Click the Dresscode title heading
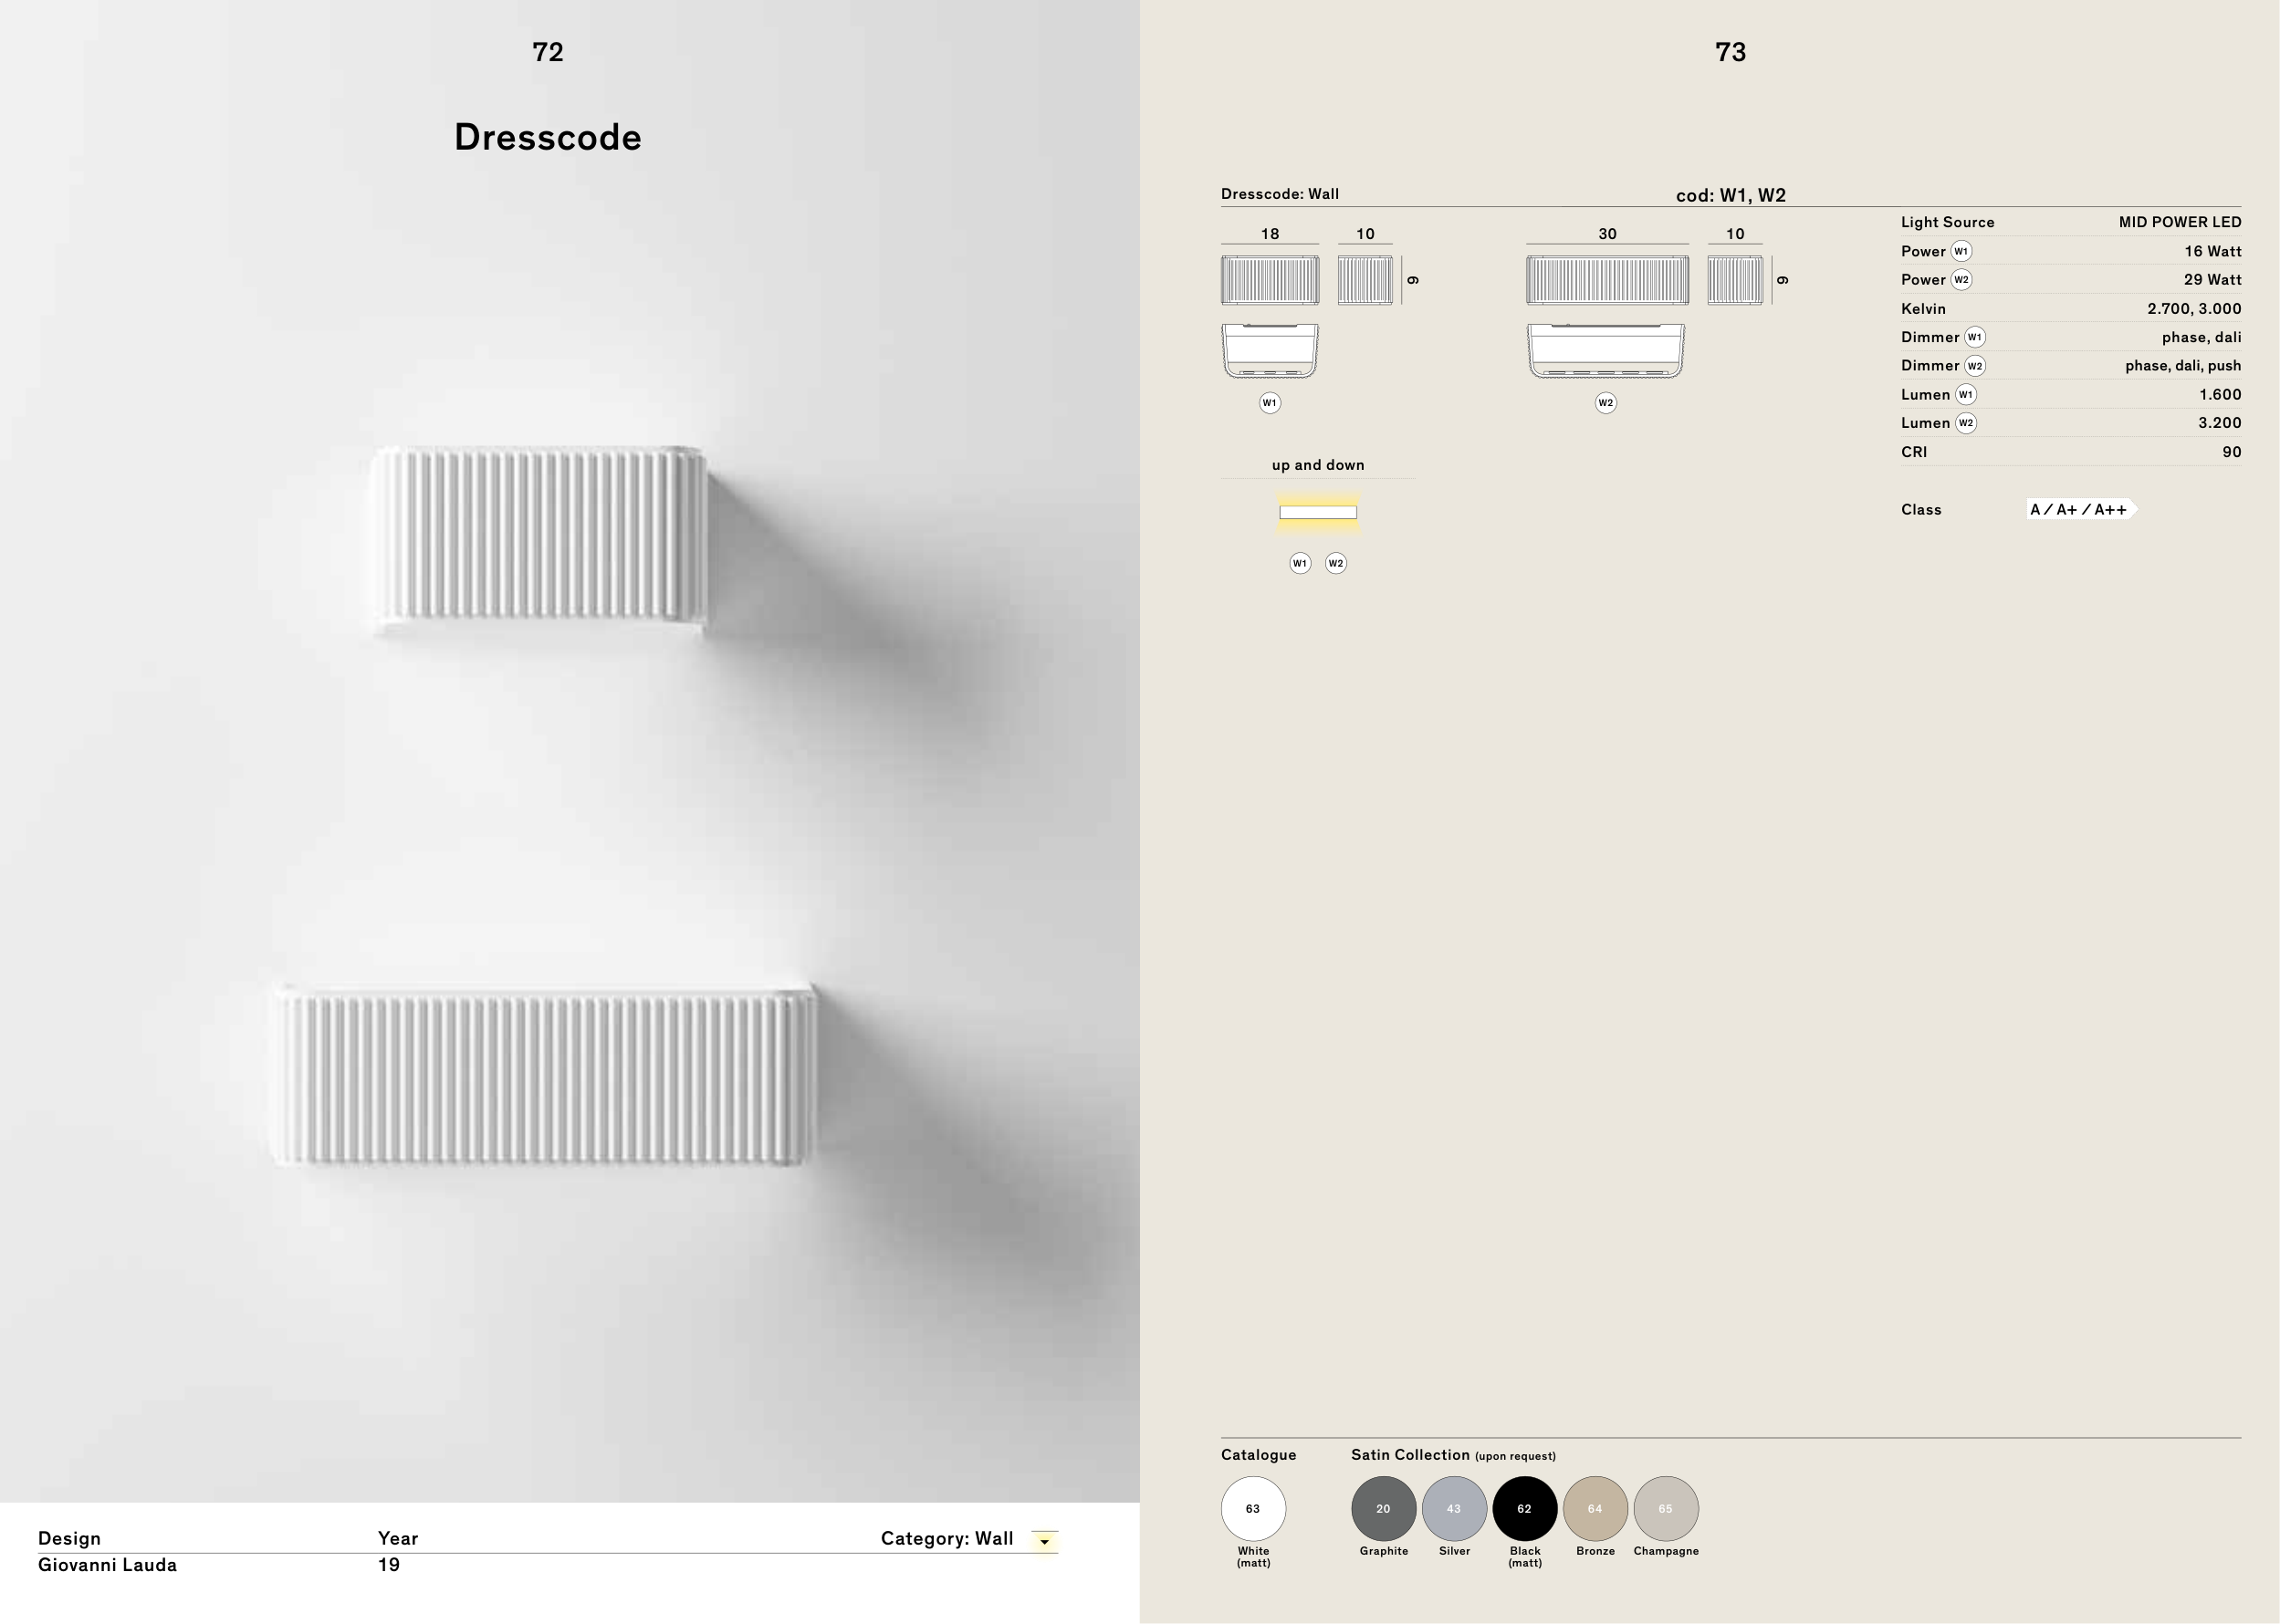Screen dimensions: 2280x1624 coord(548,137)
